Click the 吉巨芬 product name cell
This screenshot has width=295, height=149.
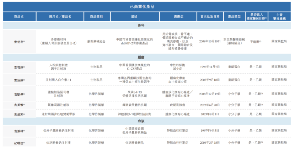[20, 80]
